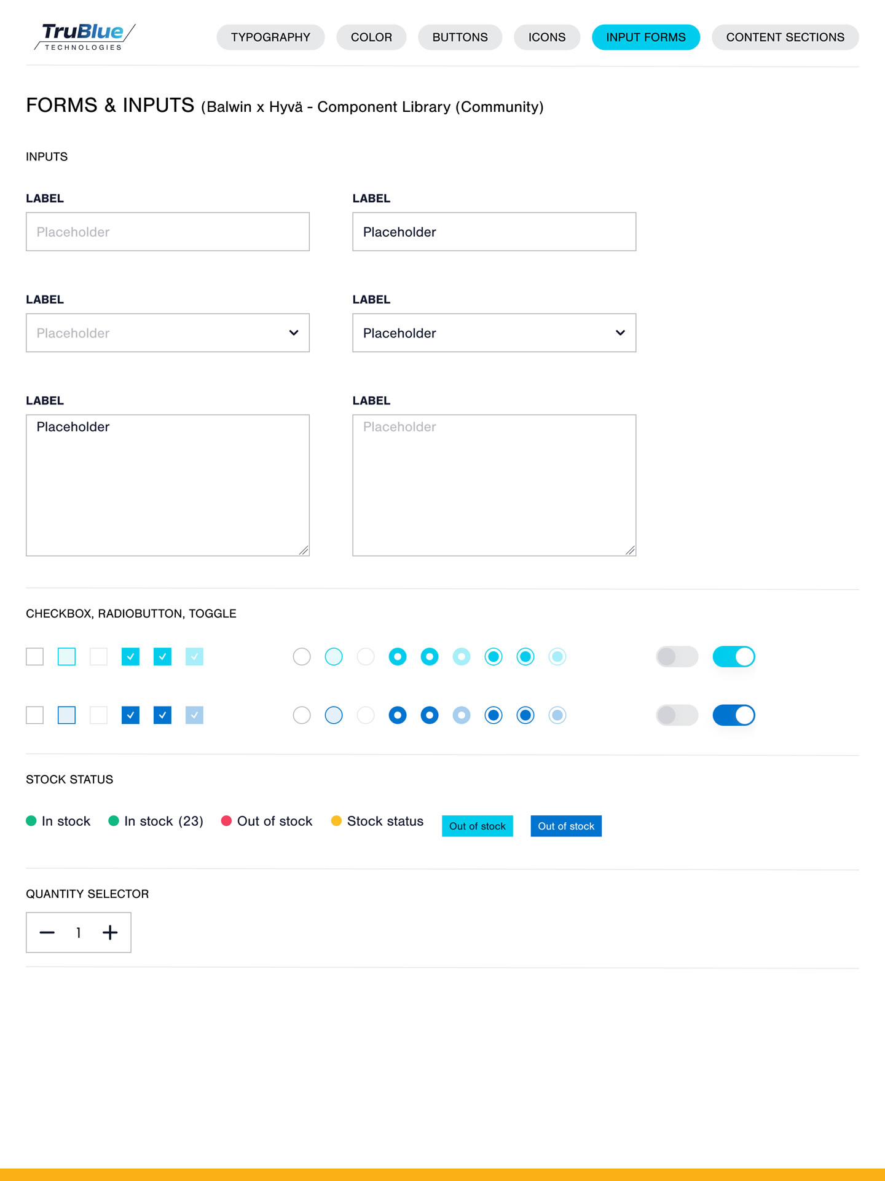Click the blue-outlined hover checkbox
The width and height of the screenshot is (885, 1181).
(x=67, y=715)
